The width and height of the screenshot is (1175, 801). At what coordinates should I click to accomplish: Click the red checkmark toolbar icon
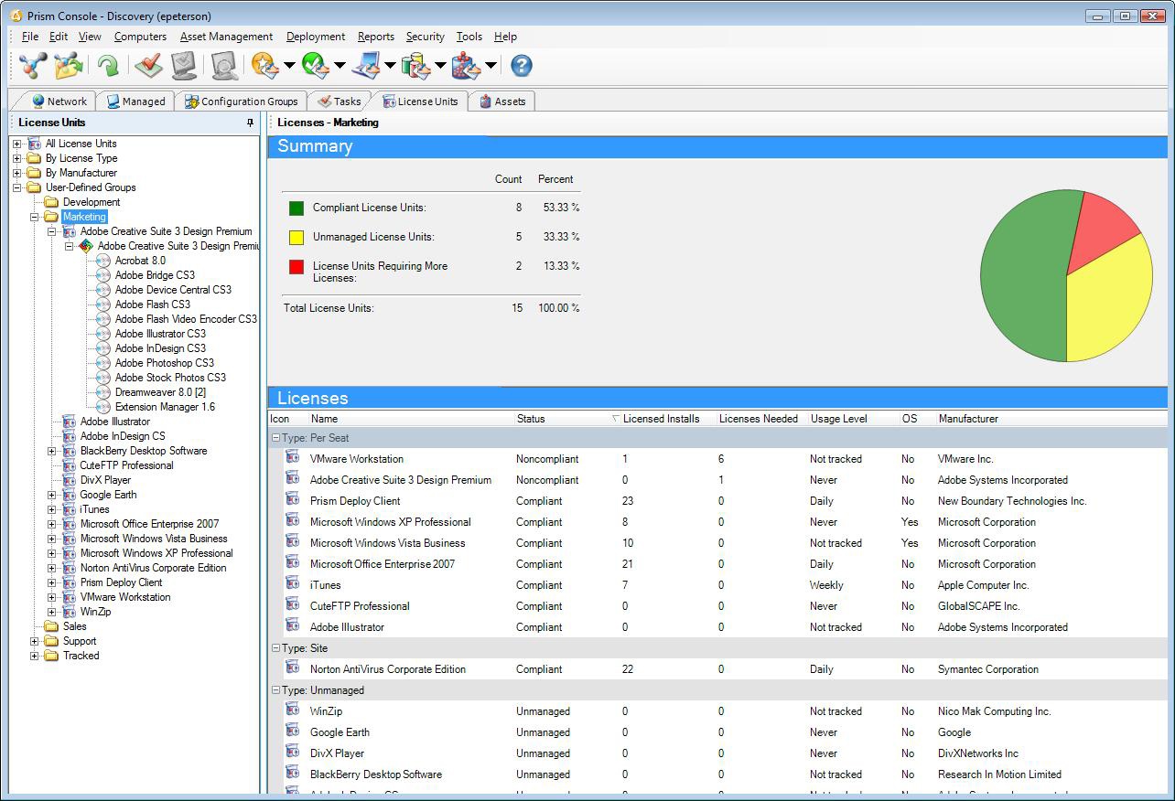click(x=147, y=66)
